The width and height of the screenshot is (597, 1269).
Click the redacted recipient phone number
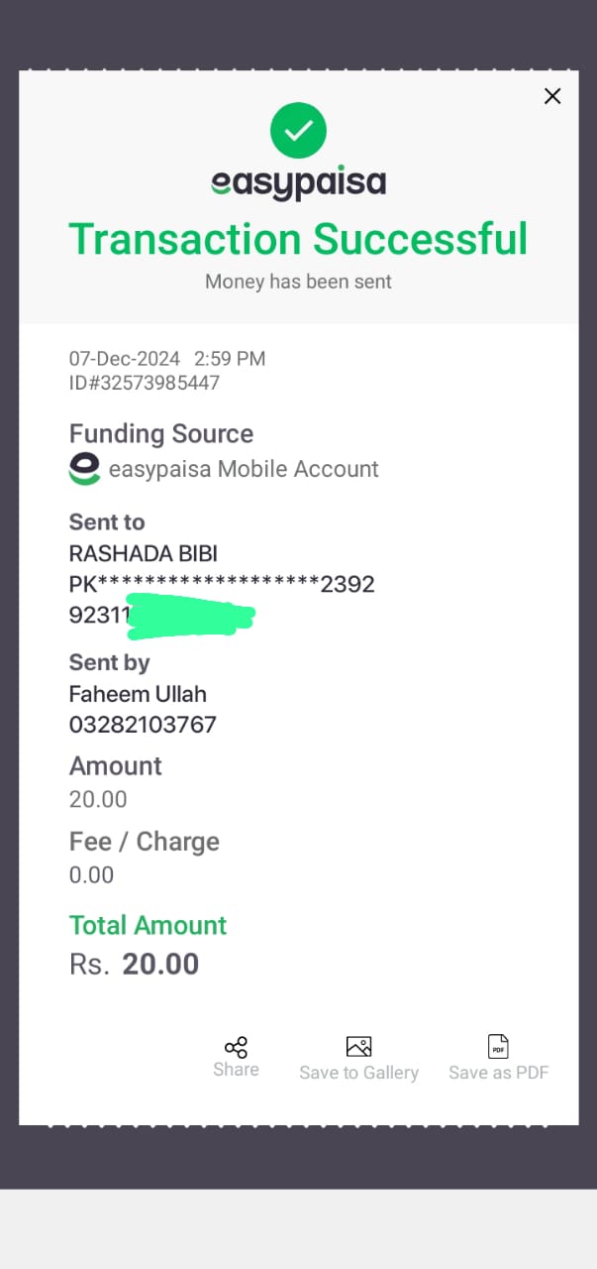tap(162, 616)
